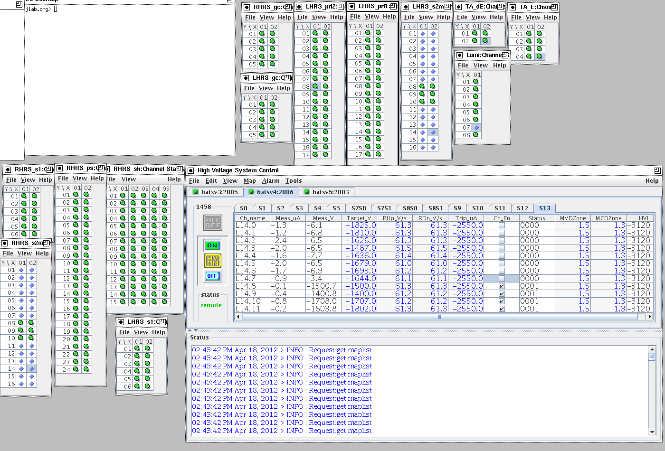Click Trip_uA column header
The image size is (665, 451).
(466, 218)
